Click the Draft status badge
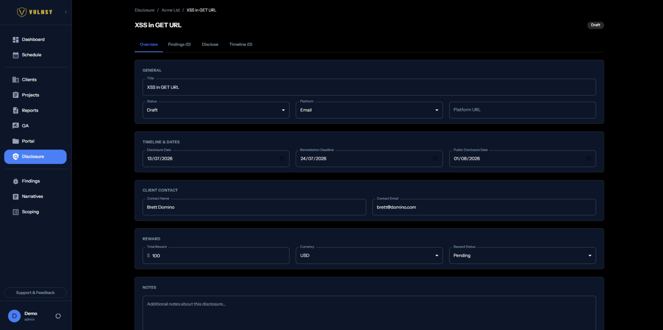Screen dimensions: 663x330 (x=595, y=25)
